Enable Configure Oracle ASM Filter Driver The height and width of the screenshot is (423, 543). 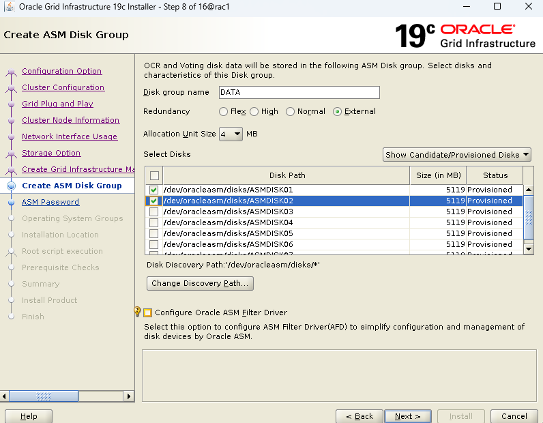[x=147, y=313]
